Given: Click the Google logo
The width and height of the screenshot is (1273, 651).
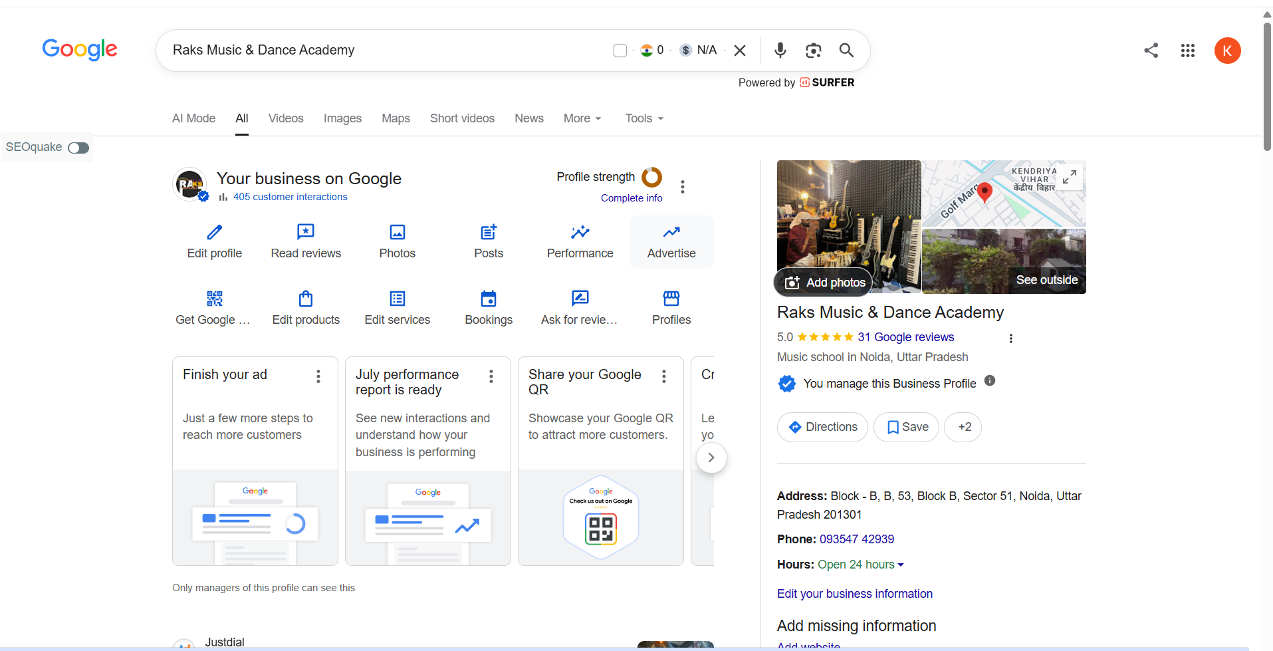Looking at the screenshot, I should point(80,49).
